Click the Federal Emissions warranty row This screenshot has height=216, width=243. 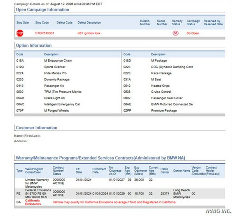pyautogui.click(x=120, y=194)
